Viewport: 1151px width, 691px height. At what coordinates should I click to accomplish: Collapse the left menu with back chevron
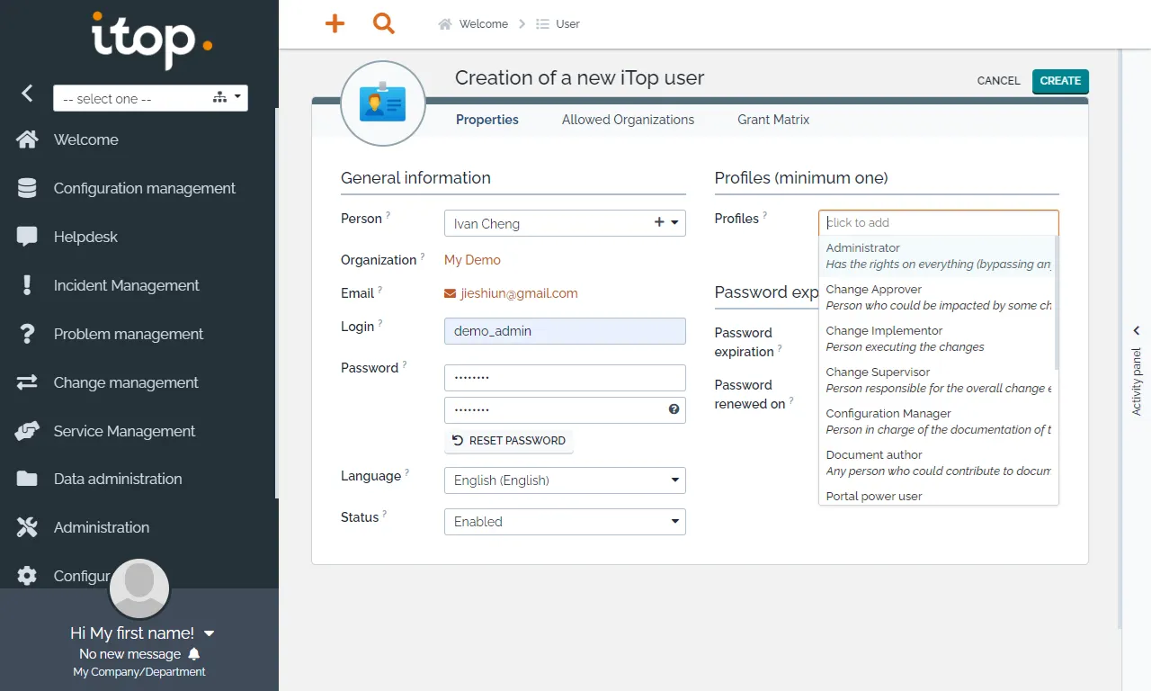click(27, 93)
